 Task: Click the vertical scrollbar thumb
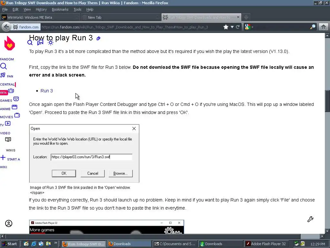click(327, 101)
